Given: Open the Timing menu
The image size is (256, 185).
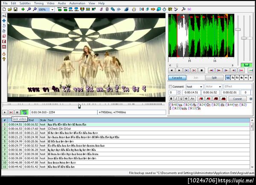Looking at the screenshot, I should click(x=39, y=3).
